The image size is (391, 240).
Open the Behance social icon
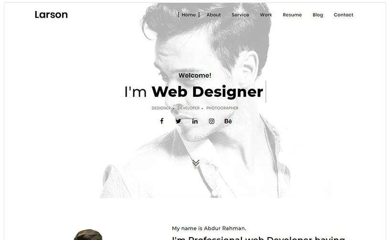tap(228, 121)
